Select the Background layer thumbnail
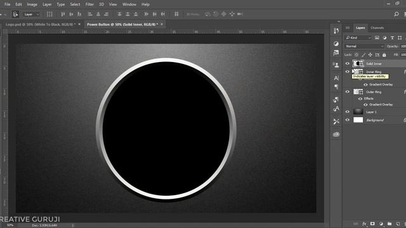The image size is (406, 228). pyautogui.click(x=358, y=120)
